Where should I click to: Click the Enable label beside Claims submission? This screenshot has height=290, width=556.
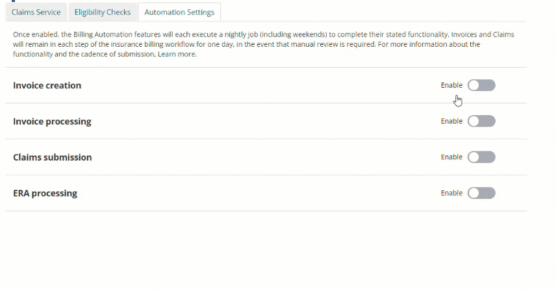[x=451, y=157]
